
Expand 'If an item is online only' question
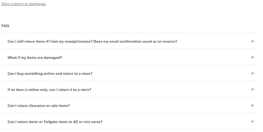[129, 90]
